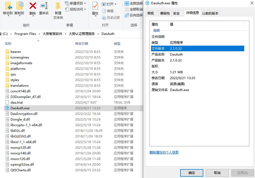Click DasAuth breadcrumb segment
255x178 pixels.
(x=108, y=34)
